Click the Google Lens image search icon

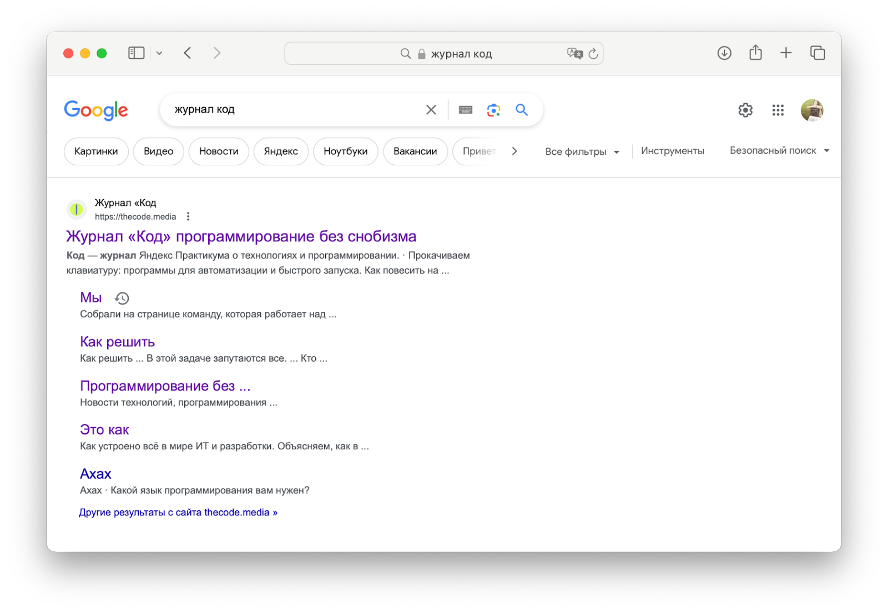[x=493, y=110]
